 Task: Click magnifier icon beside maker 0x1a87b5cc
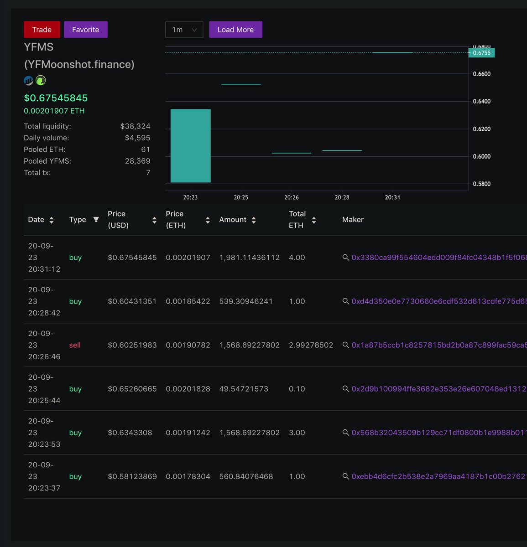(x=346, y=345)
